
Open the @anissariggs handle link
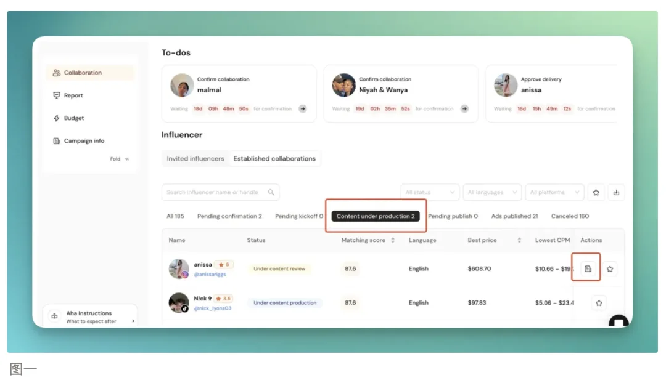coord(210,275)
